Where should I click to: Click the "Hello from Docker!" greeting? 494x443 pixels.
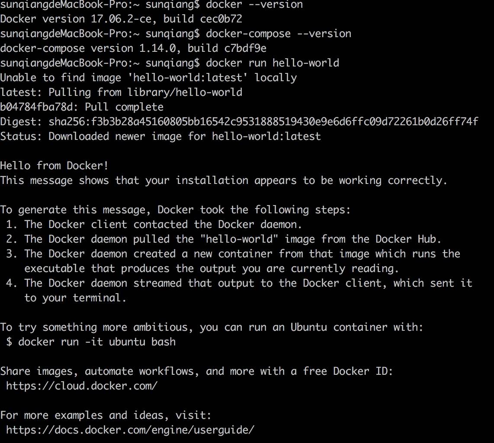click(x=55, y=166)
